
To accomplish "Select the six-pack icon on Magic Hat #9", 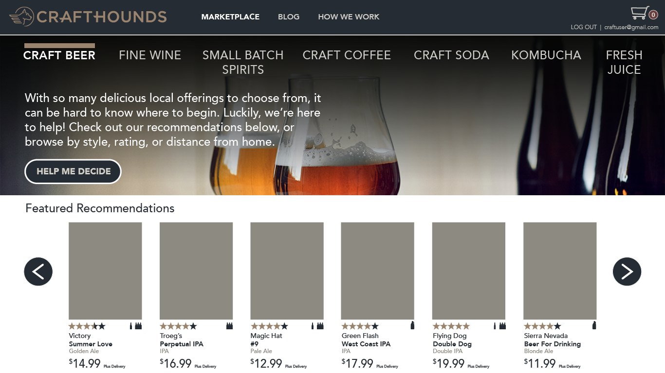I will 320,326.
